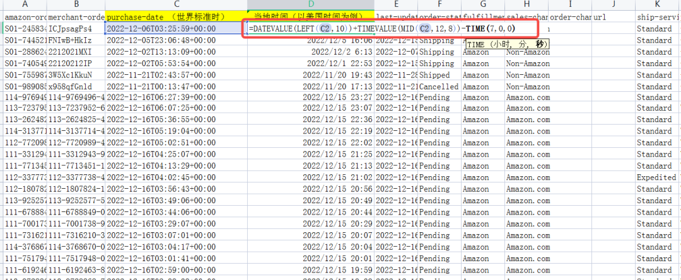This screenshot has width=681, height=280.
Task: Select the ship-service header cell
Action: (658, 17)
